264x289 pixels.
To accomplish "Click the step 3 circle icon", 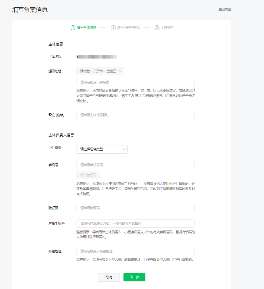I will point(157,28).
